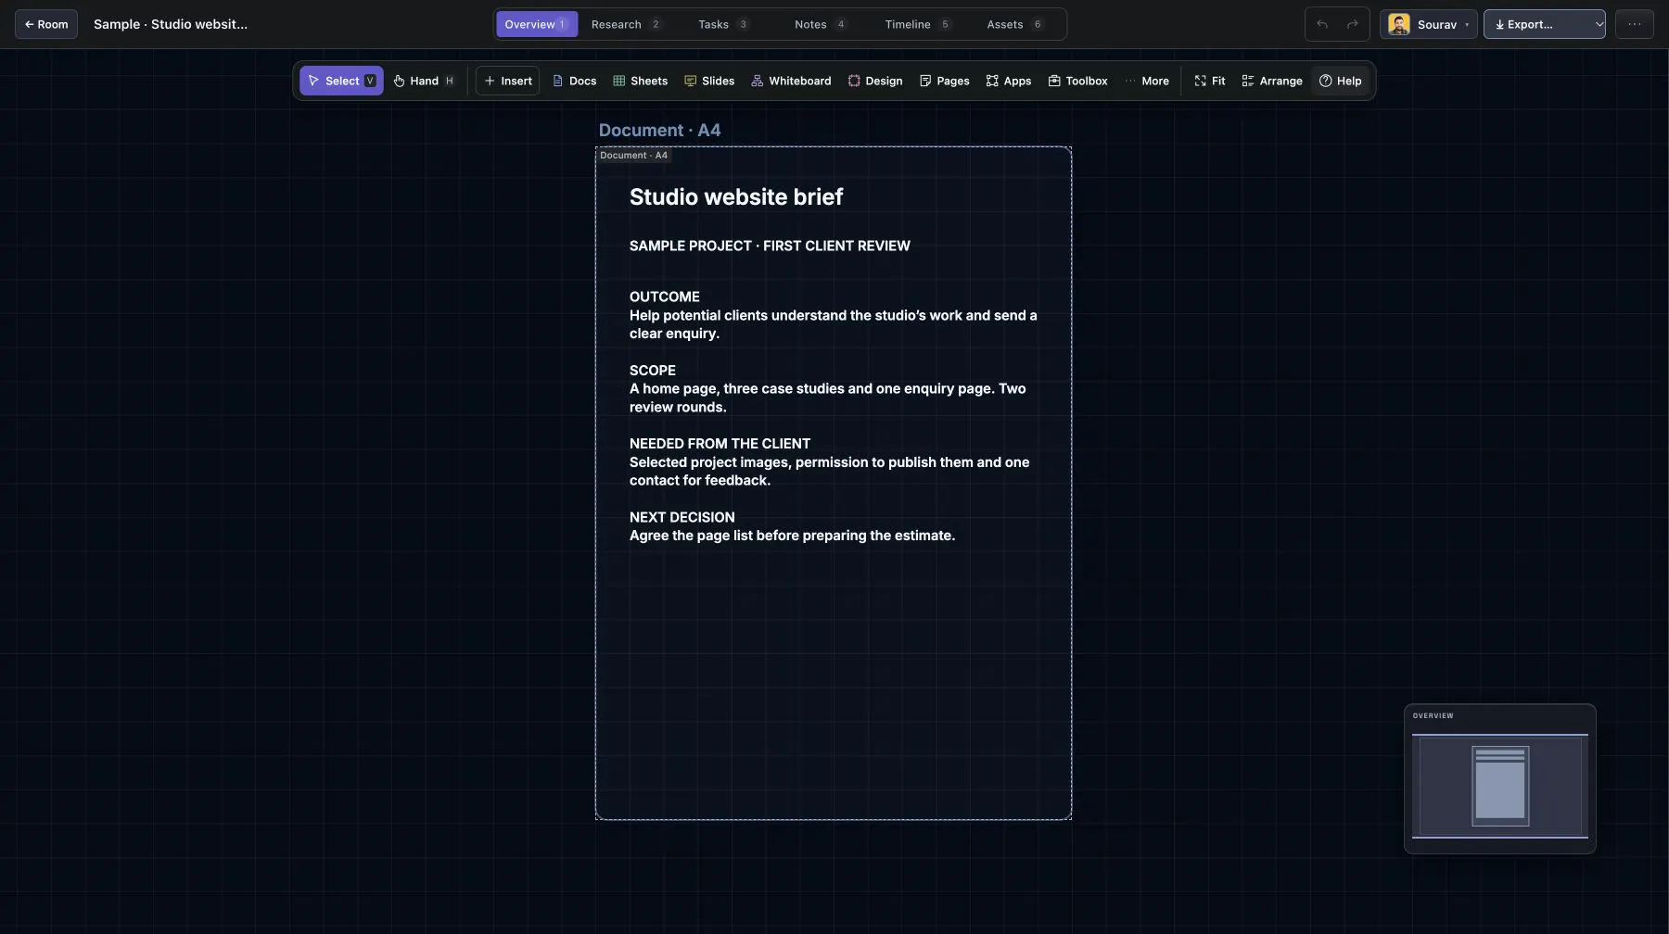The width and height of the screenshot is (1669, 934).
Task: Click the 'NEXT DECISION' heading
Action: coord(682,517)
